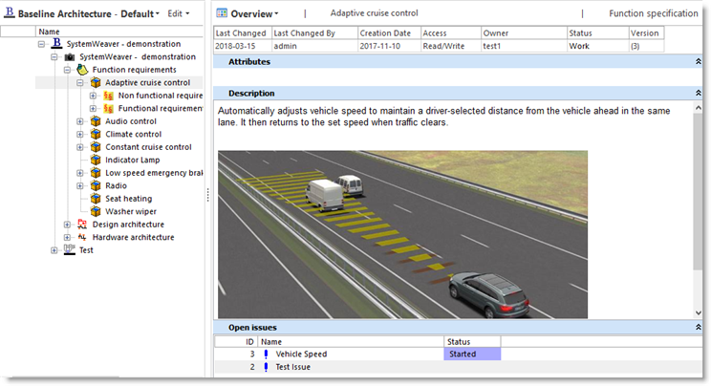Image resolution: width=711 pixels, height=386 pixels.
Task: Click the Test node icon
Action: (x=70, y=249)
